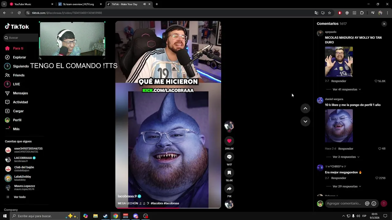Open the creator avatar beside the video
This screenshot has width=392, height=220.
(x=229, y=126)
